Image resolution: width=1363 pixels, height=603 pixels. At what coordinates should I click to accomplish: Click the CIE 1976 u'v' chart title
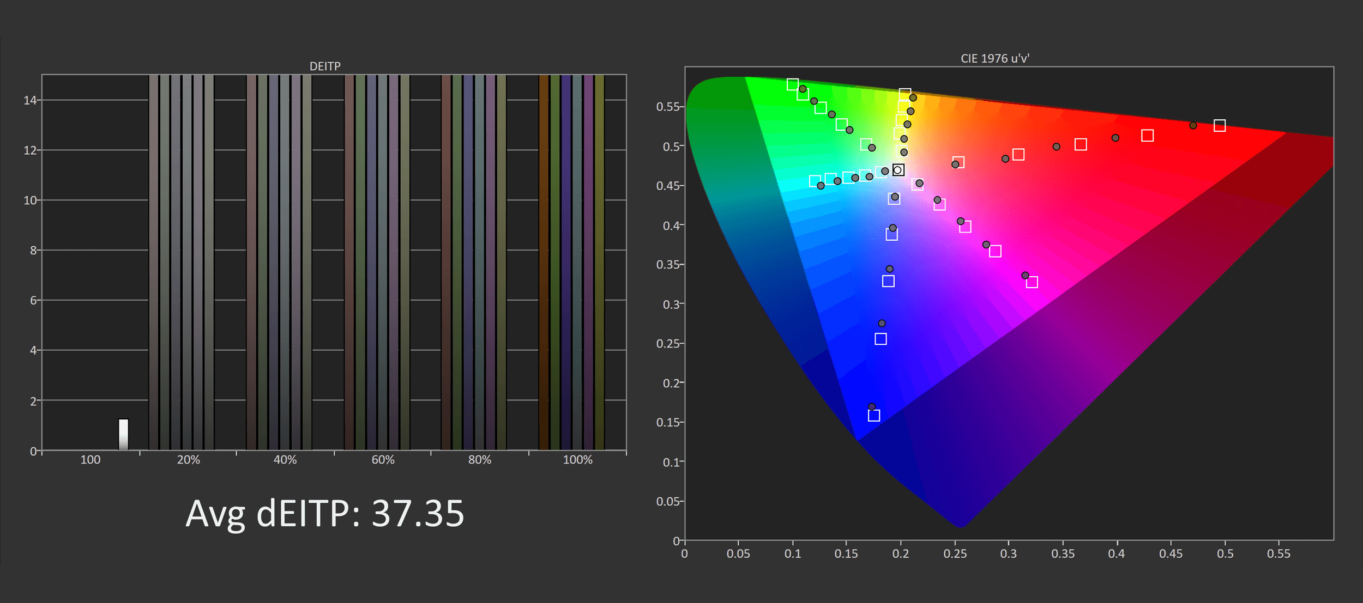(x=994, y=58)
